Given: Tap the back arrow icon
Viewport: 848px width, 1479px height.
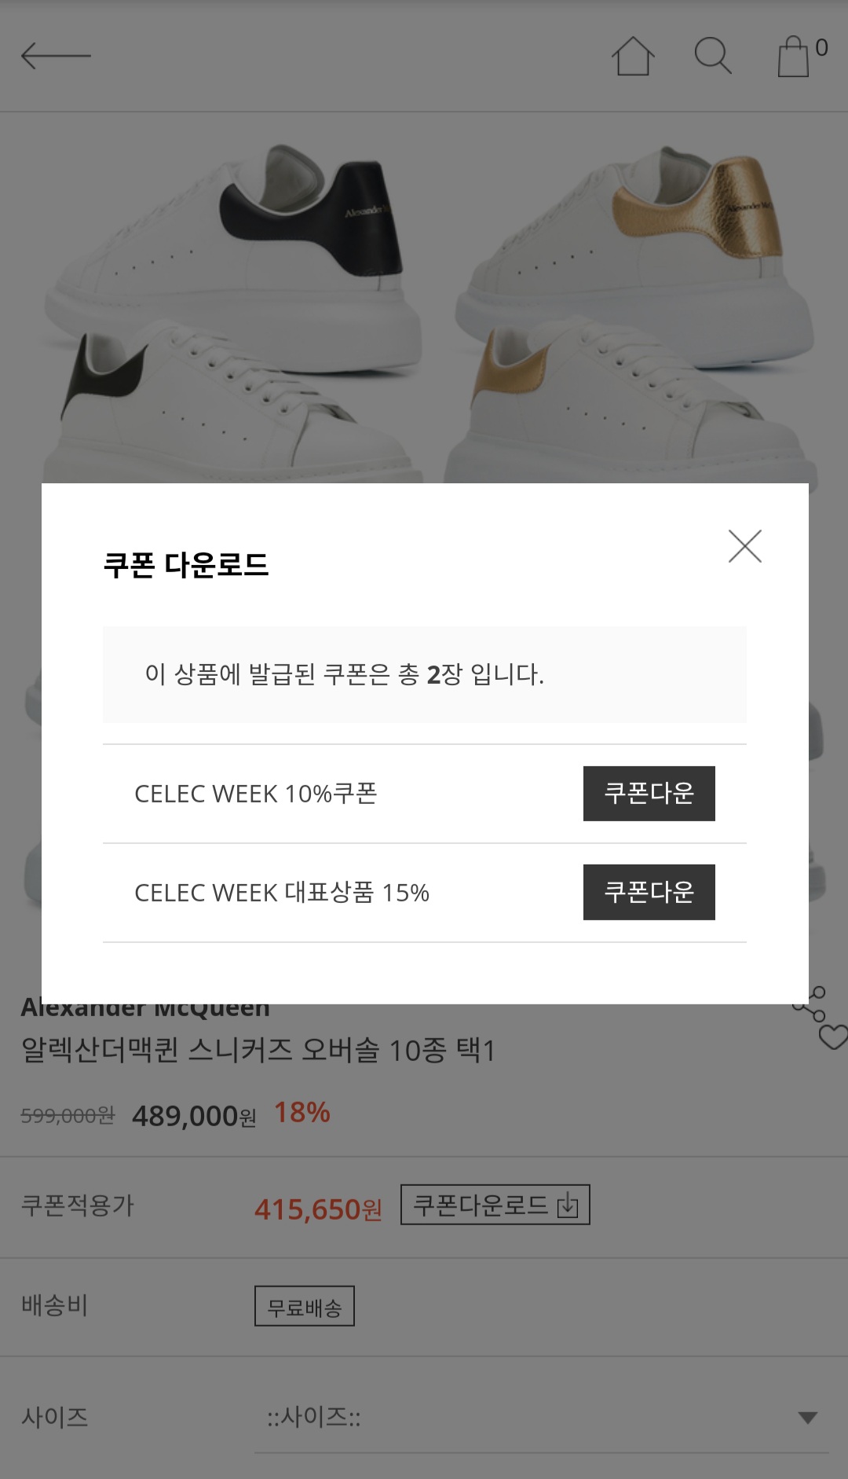Looking at the screenshot, I should click(56, 56).
